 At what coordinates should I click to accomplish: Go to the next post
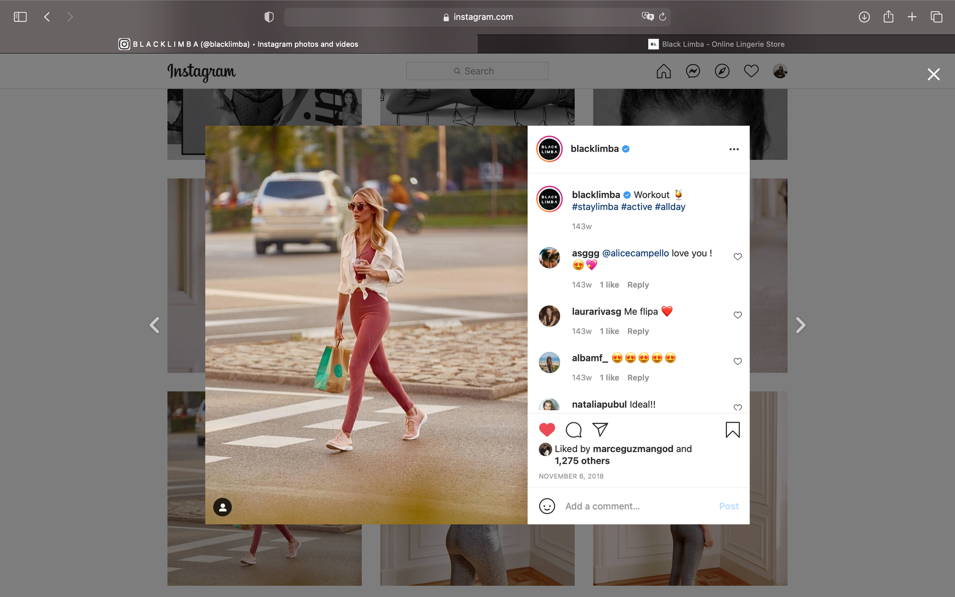pyautogui.click(x=800, y=325)
